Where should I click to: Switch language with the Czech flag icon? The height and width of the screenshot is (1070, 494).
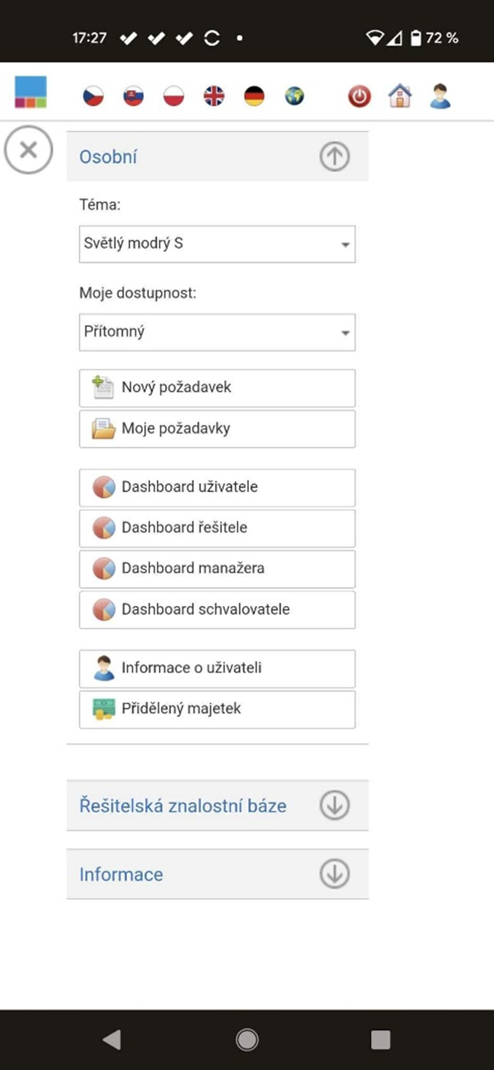pos(93,96)
